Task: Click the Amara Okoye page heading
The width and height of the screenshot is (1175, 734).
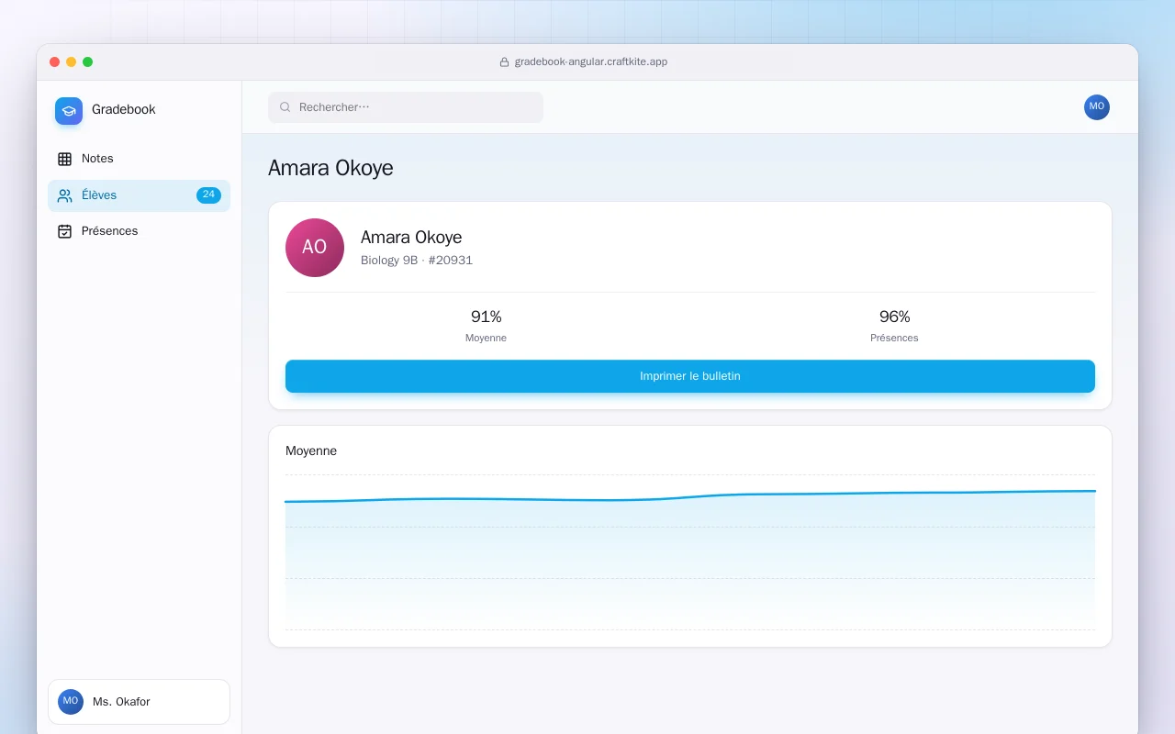Action: pyautogui.click(x=330, y=168)
